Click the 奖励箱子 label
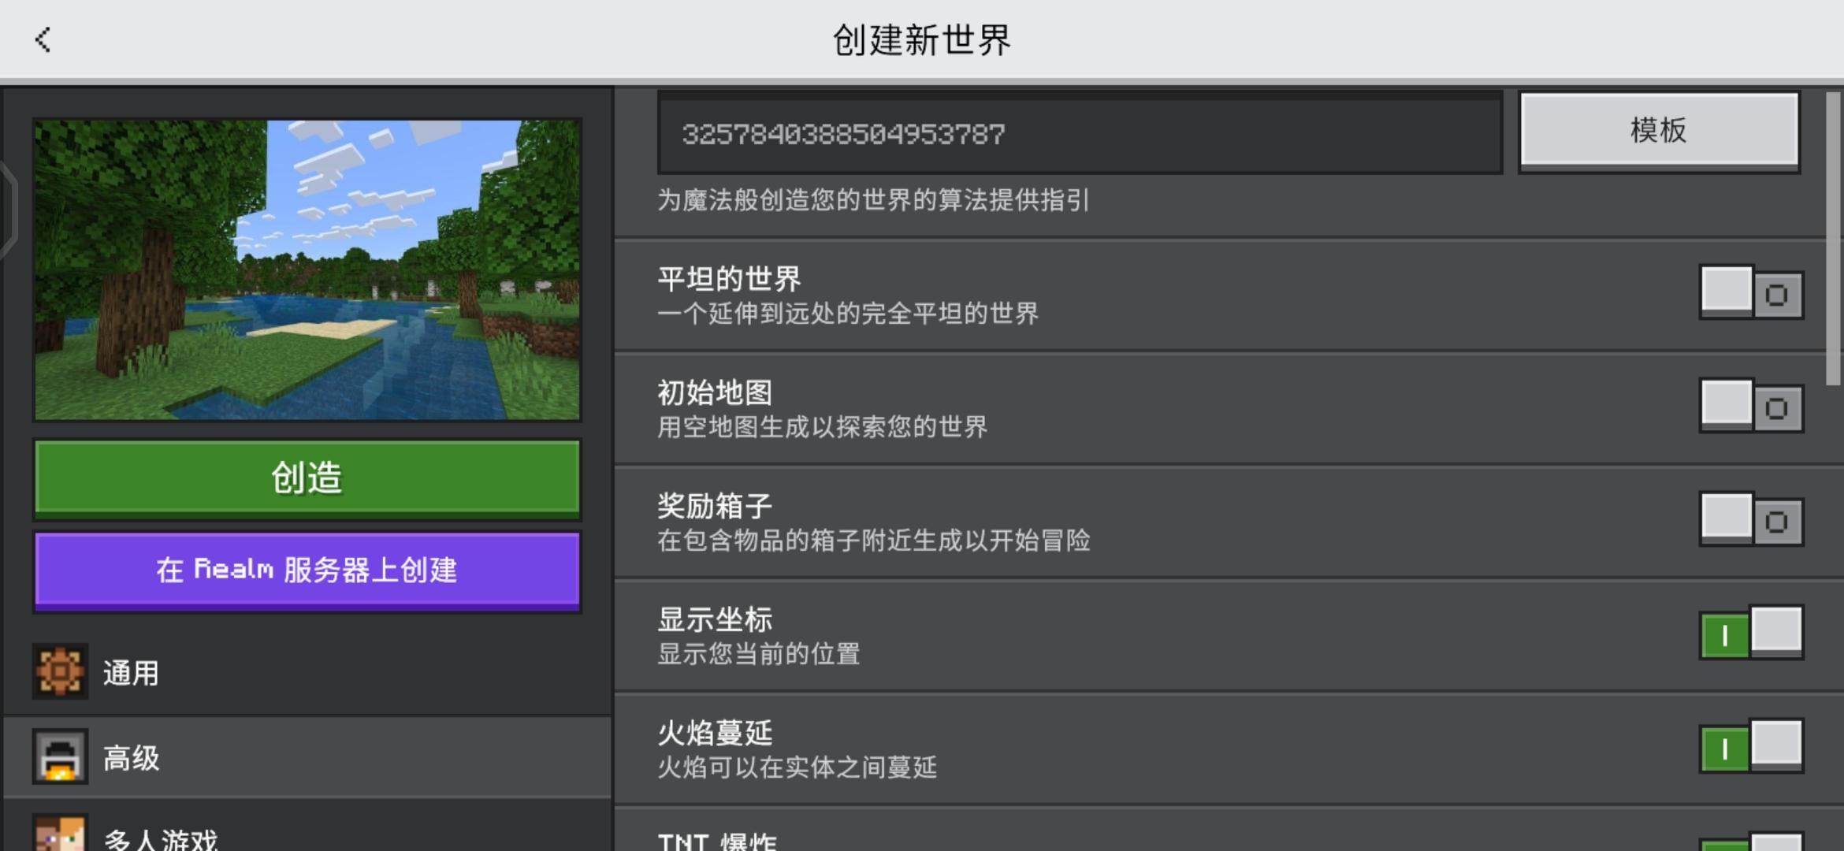Screen dimensions: 1844x851 tap(715, 506)
